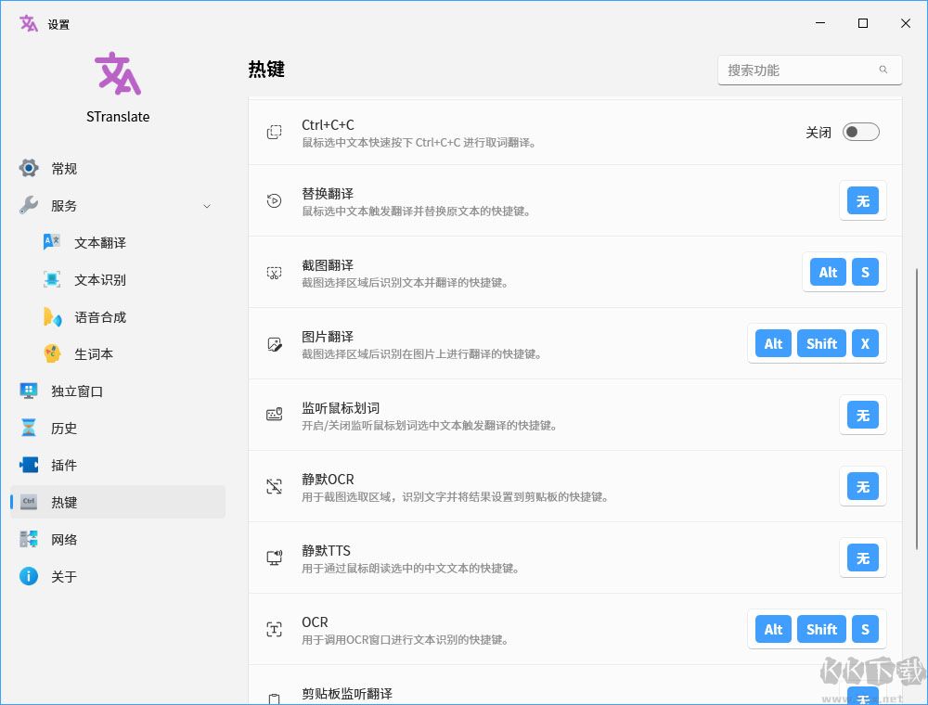Click the 无 hotkey button for 替换翻译
Viewport: 928px width, 705px height.
[862, 201]
